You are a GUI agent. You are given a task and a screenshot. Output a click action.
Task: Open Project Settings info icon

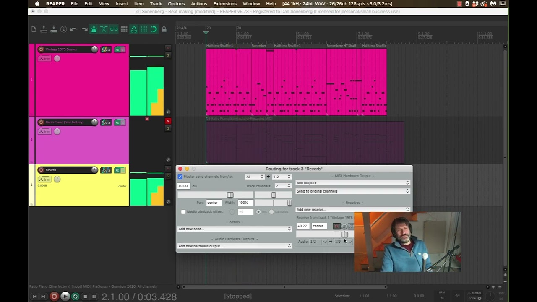tap(64, 29)
